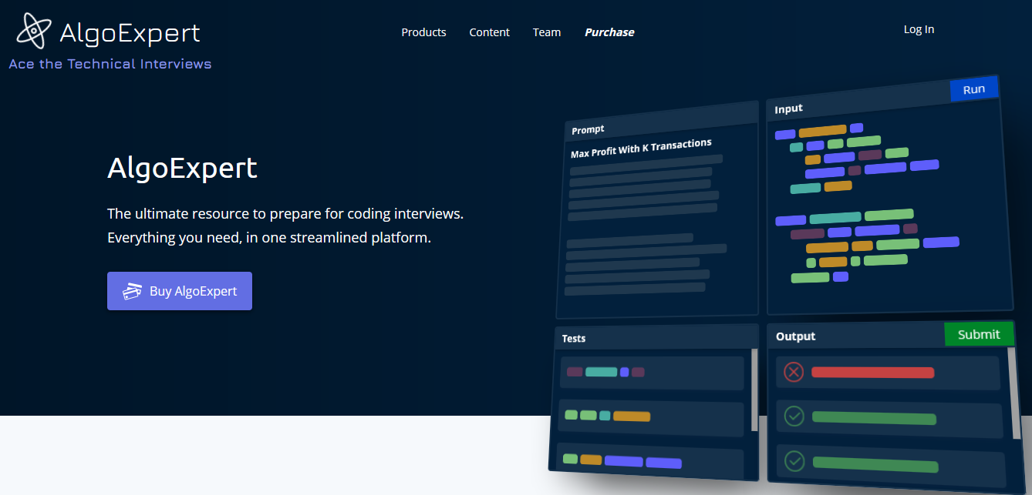Image resolution: width=1032 pixels, height=495 pixels.
Task: Click the first green checkmark result icon
Action: (794, 416)
